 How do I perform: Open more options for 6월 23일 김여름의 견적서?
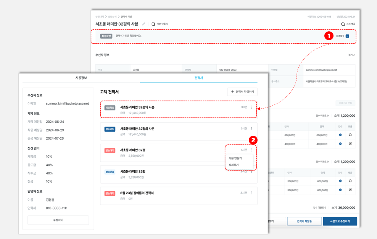point(251,193)
